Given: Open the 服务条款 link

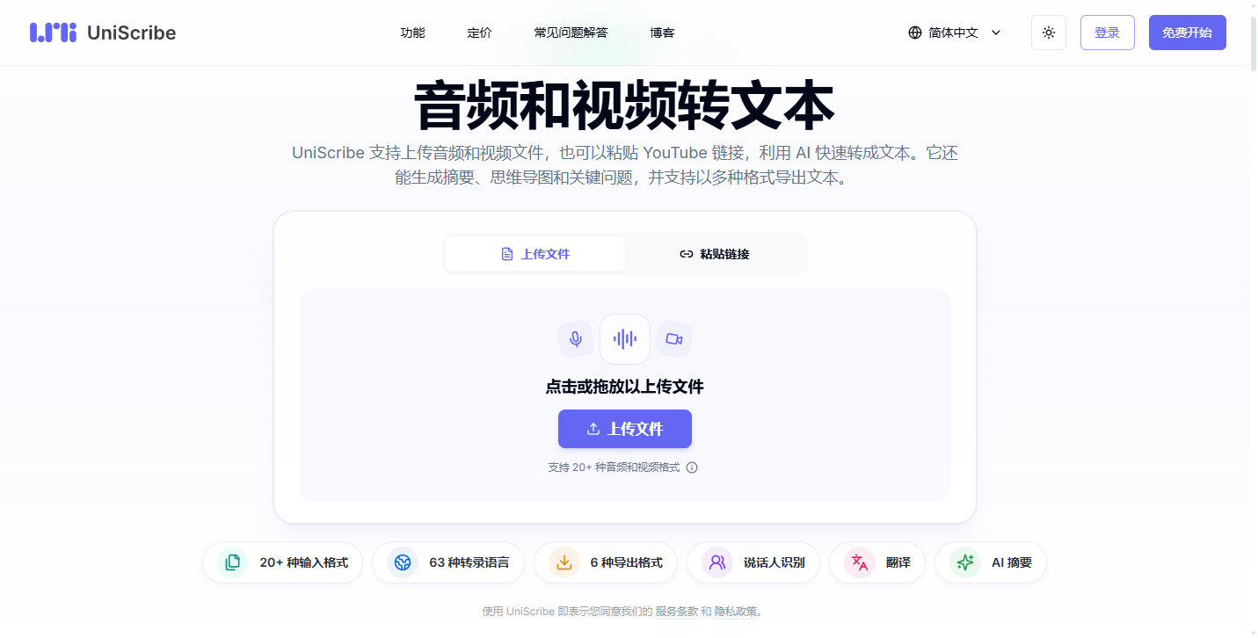Looking at the screenshot, I should tap(677, 612).
